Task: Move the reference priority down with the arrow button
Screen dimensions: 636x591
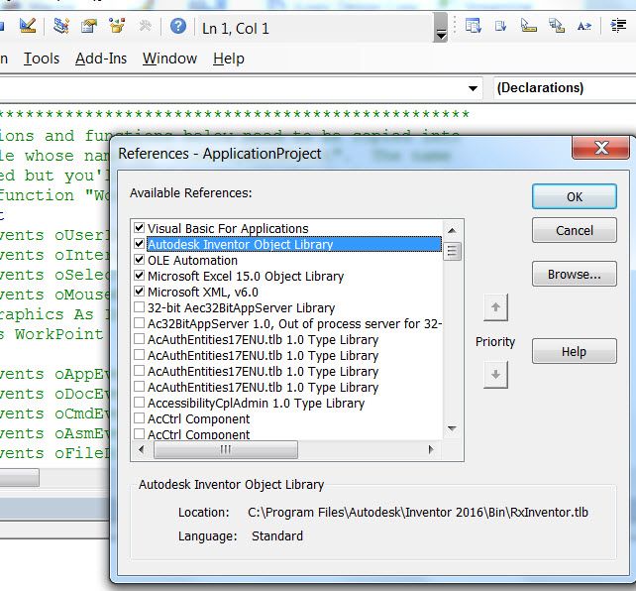Action: (x=495, y=375)
